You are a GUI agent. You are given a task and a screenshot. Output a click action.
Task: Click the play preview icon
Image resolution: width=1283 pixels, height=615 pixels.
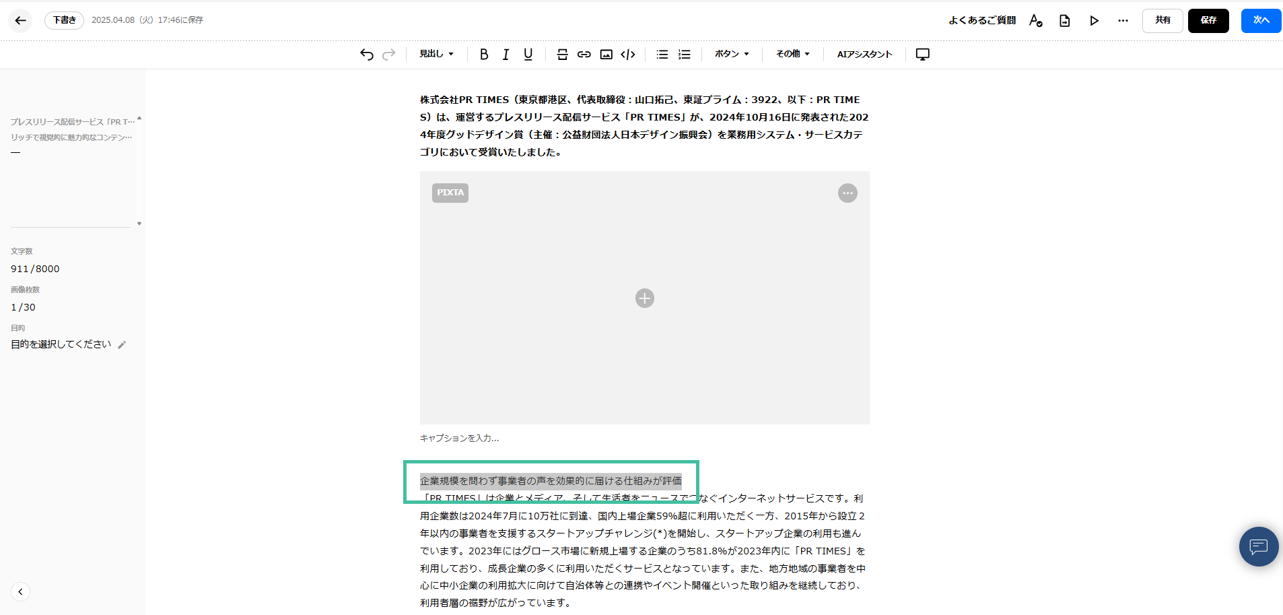click(1094, 21)
